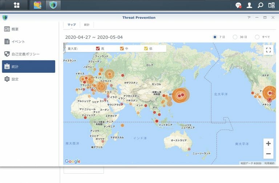The image size is (279, 183).
Task: Switch to the マップ tab
Action: [x=72, y=25]
